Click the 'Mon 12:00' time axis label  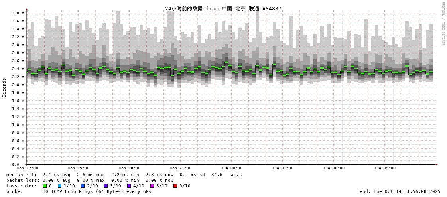[28, 168]
